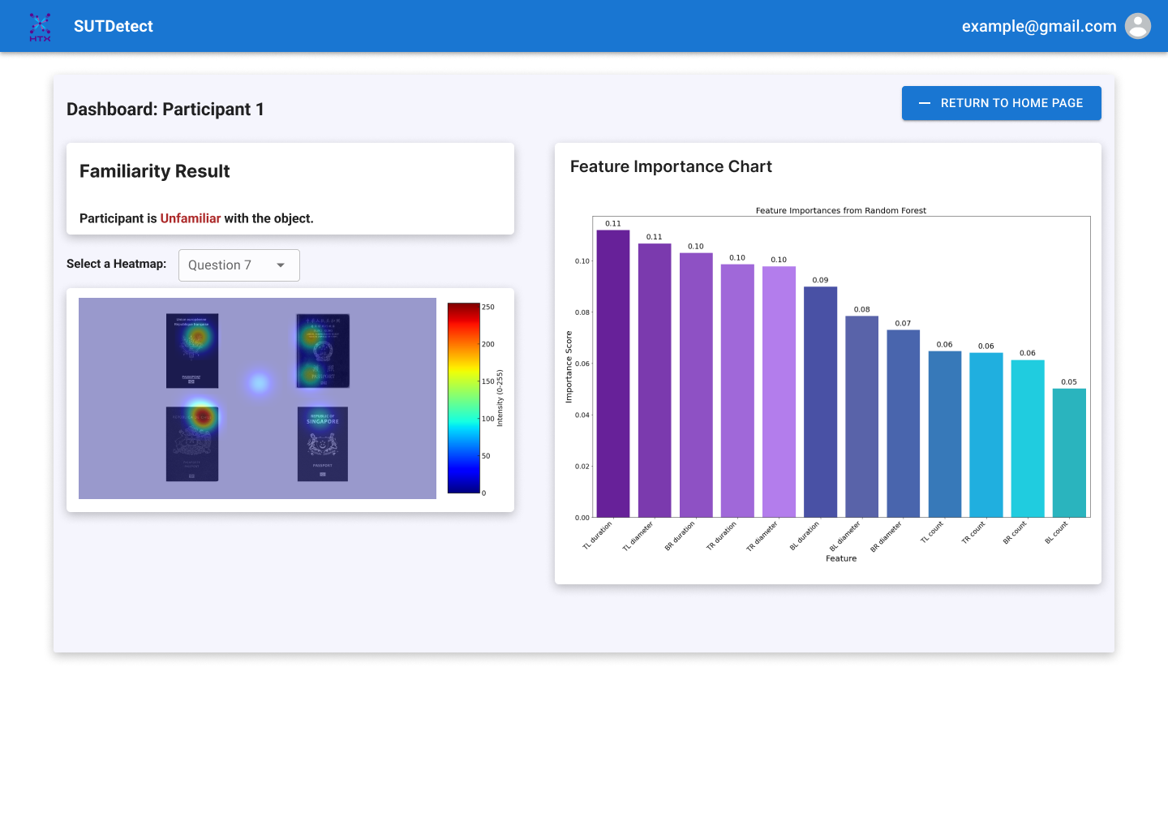Click the red Unfamiliar result text
Screen dimensions: 1168x831
191,218
